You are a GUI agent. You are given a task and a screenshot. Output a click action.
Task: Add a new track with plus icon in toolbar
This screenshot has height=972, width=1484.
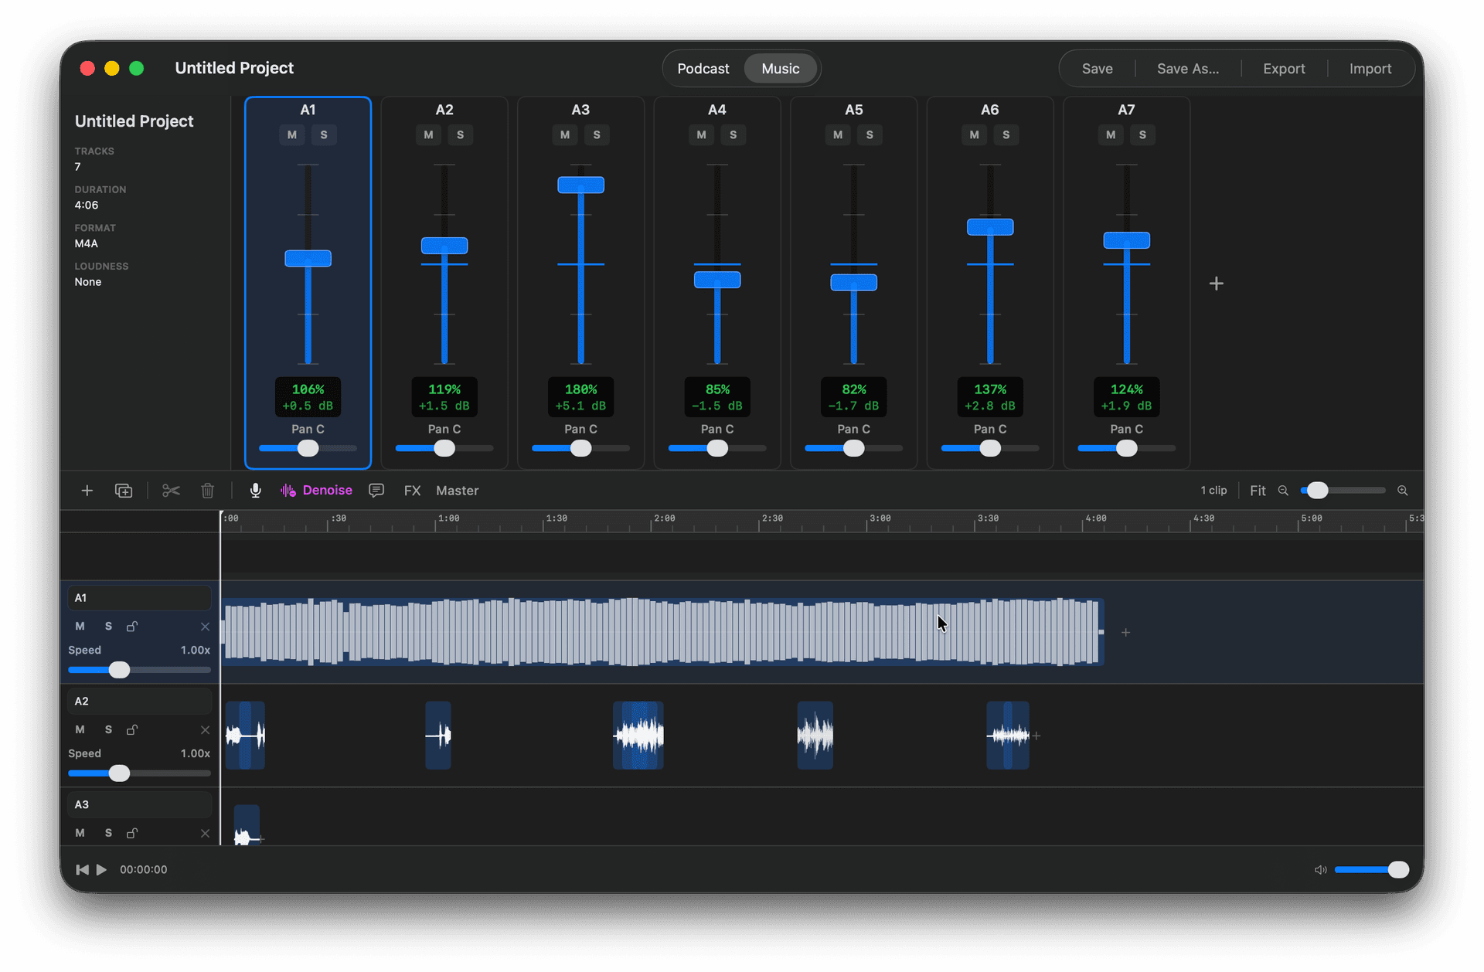pyautogui.click(x=87, y=491)
